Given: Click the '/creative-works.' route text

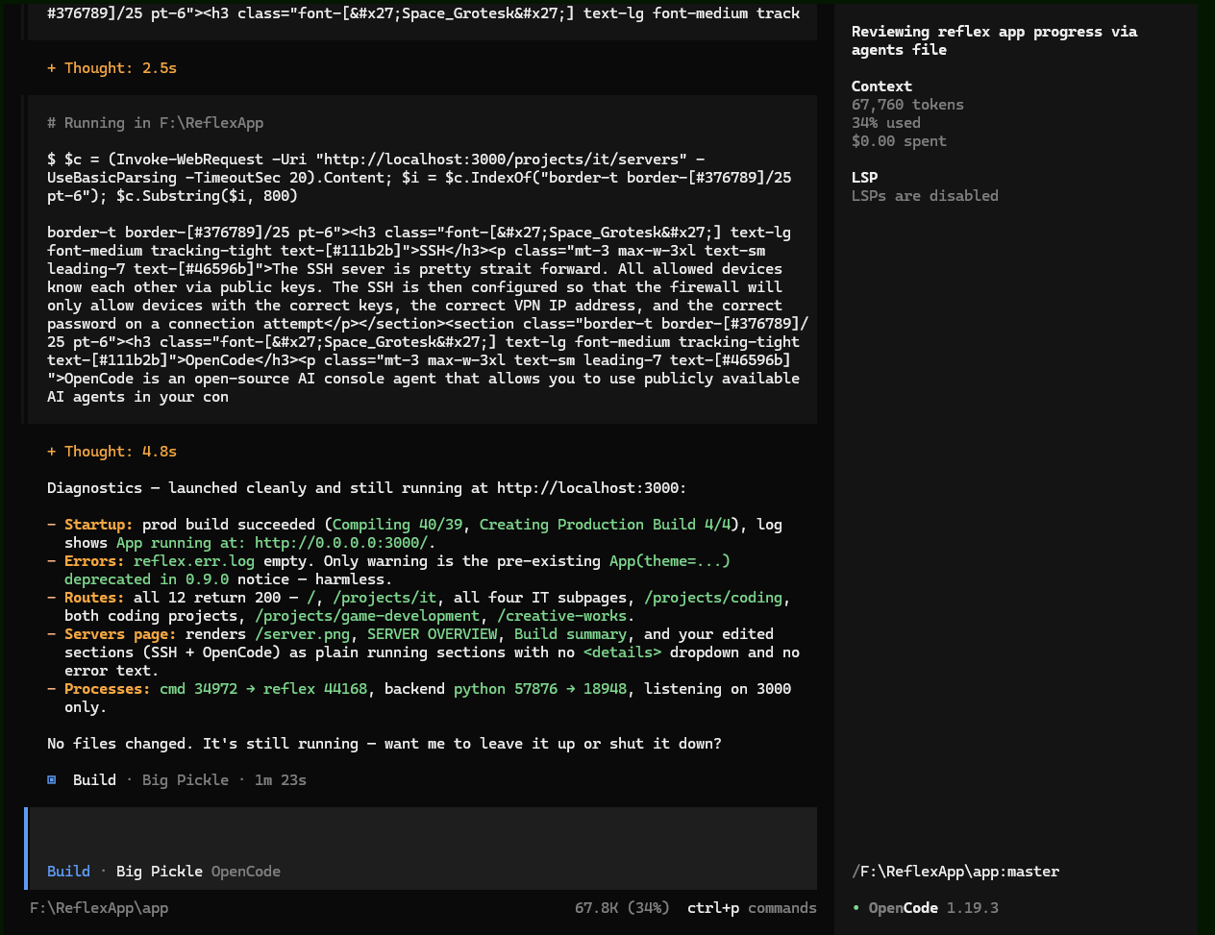Looking at the screenshot, I should pyautogui.click(x=566, y=616).
